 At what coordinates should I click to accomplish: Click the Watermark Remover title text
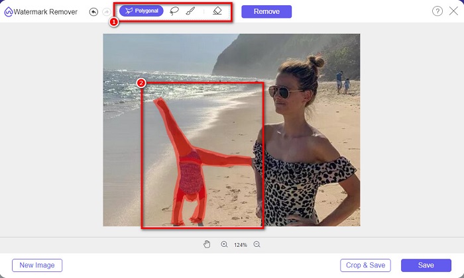(x=46, y=12)
